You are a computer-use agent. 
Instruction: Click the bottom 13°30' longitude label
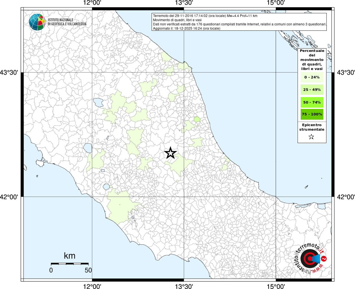point(184,286)
